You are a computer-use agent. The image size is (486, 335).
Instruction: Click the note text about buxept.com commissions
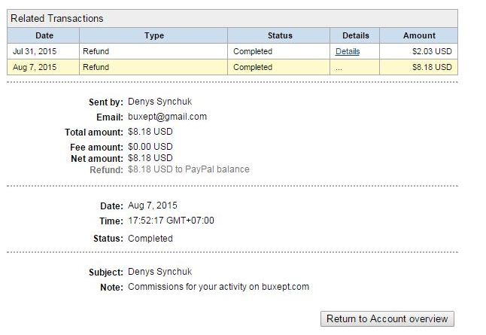(x=218, y=287)
